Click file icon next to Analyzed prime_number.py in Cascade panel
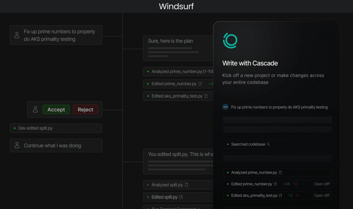353x209 pixels. click(x=280, y=173)
